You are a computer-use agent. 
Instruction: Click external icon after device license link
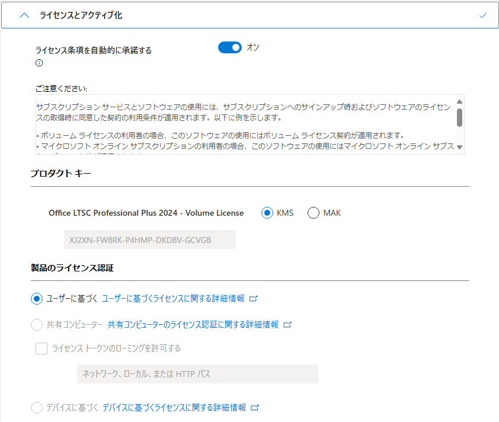tap(255, 407)
